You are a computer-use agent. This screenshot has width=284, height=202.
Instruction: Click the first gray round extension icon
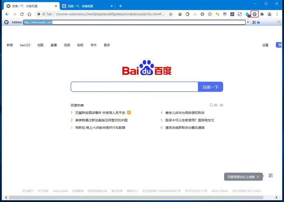180,14
